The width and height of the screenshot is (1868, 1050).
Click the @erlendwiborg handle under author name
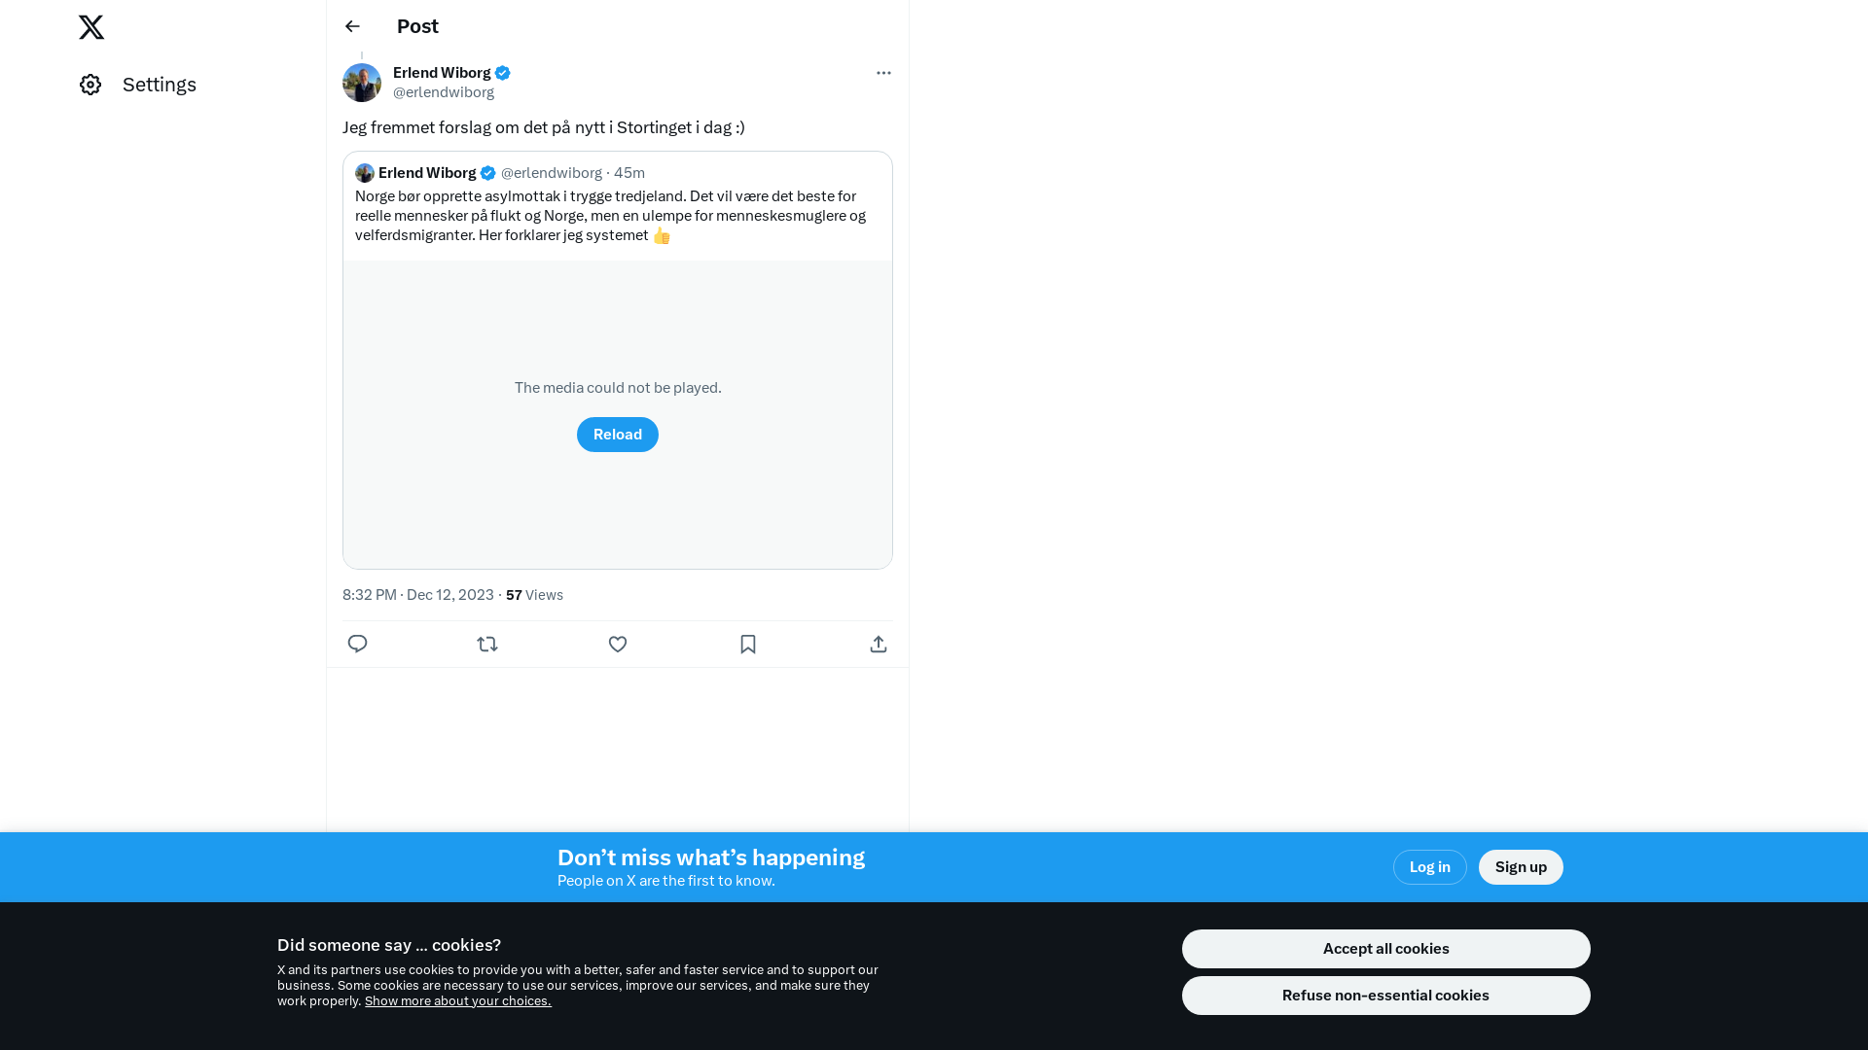click(444, 92)
